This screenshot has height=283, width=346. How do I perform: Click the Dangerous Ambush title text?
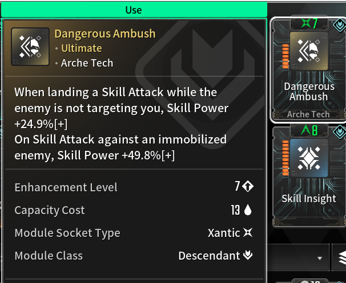(x=105, y=34)
